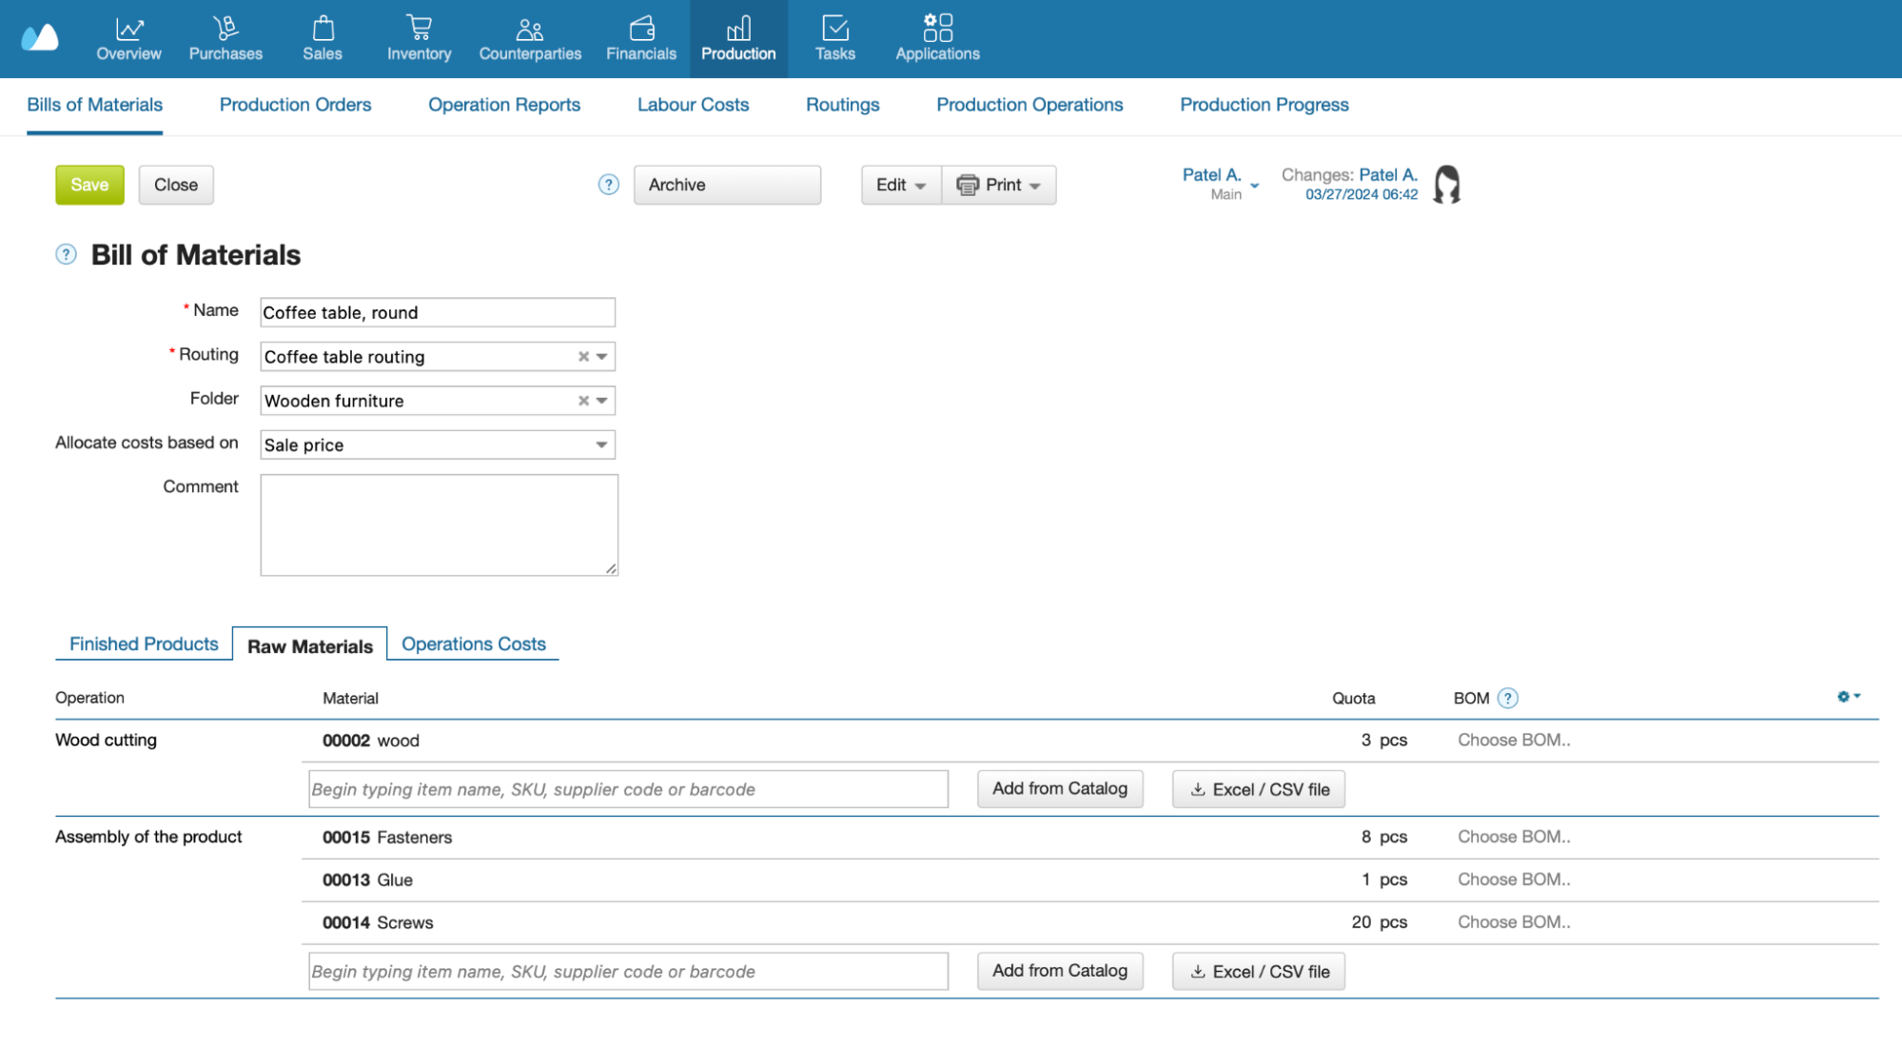1902x1048 pixels.
Task: Click the user avatar portrait
Action: click(1446, 185)
